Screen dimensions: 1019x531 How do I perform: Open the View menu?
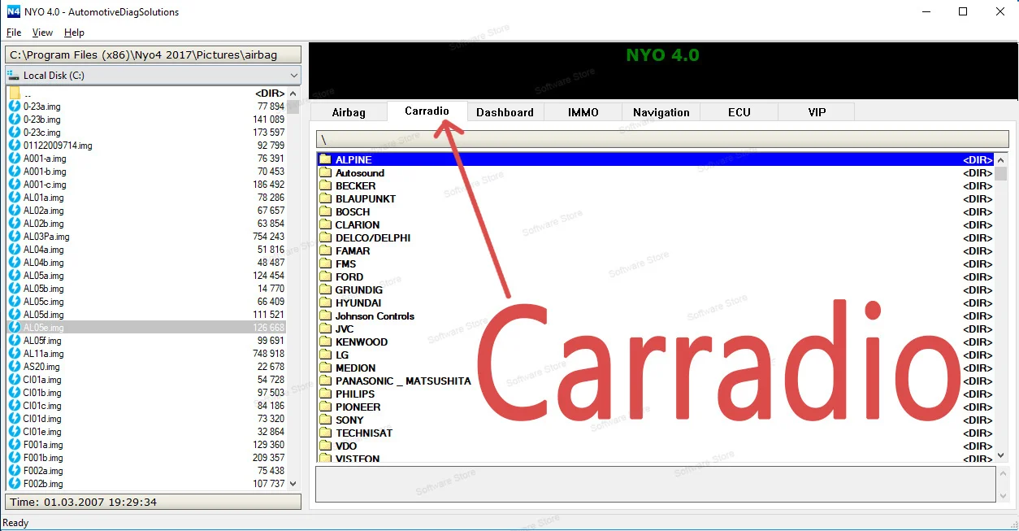(x=42, y=33)
